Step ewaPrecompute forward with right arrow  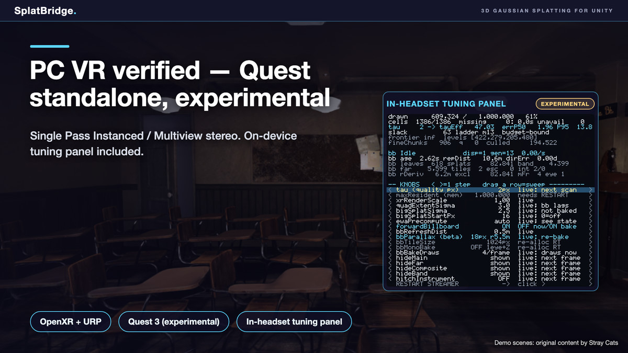[591, 221]
